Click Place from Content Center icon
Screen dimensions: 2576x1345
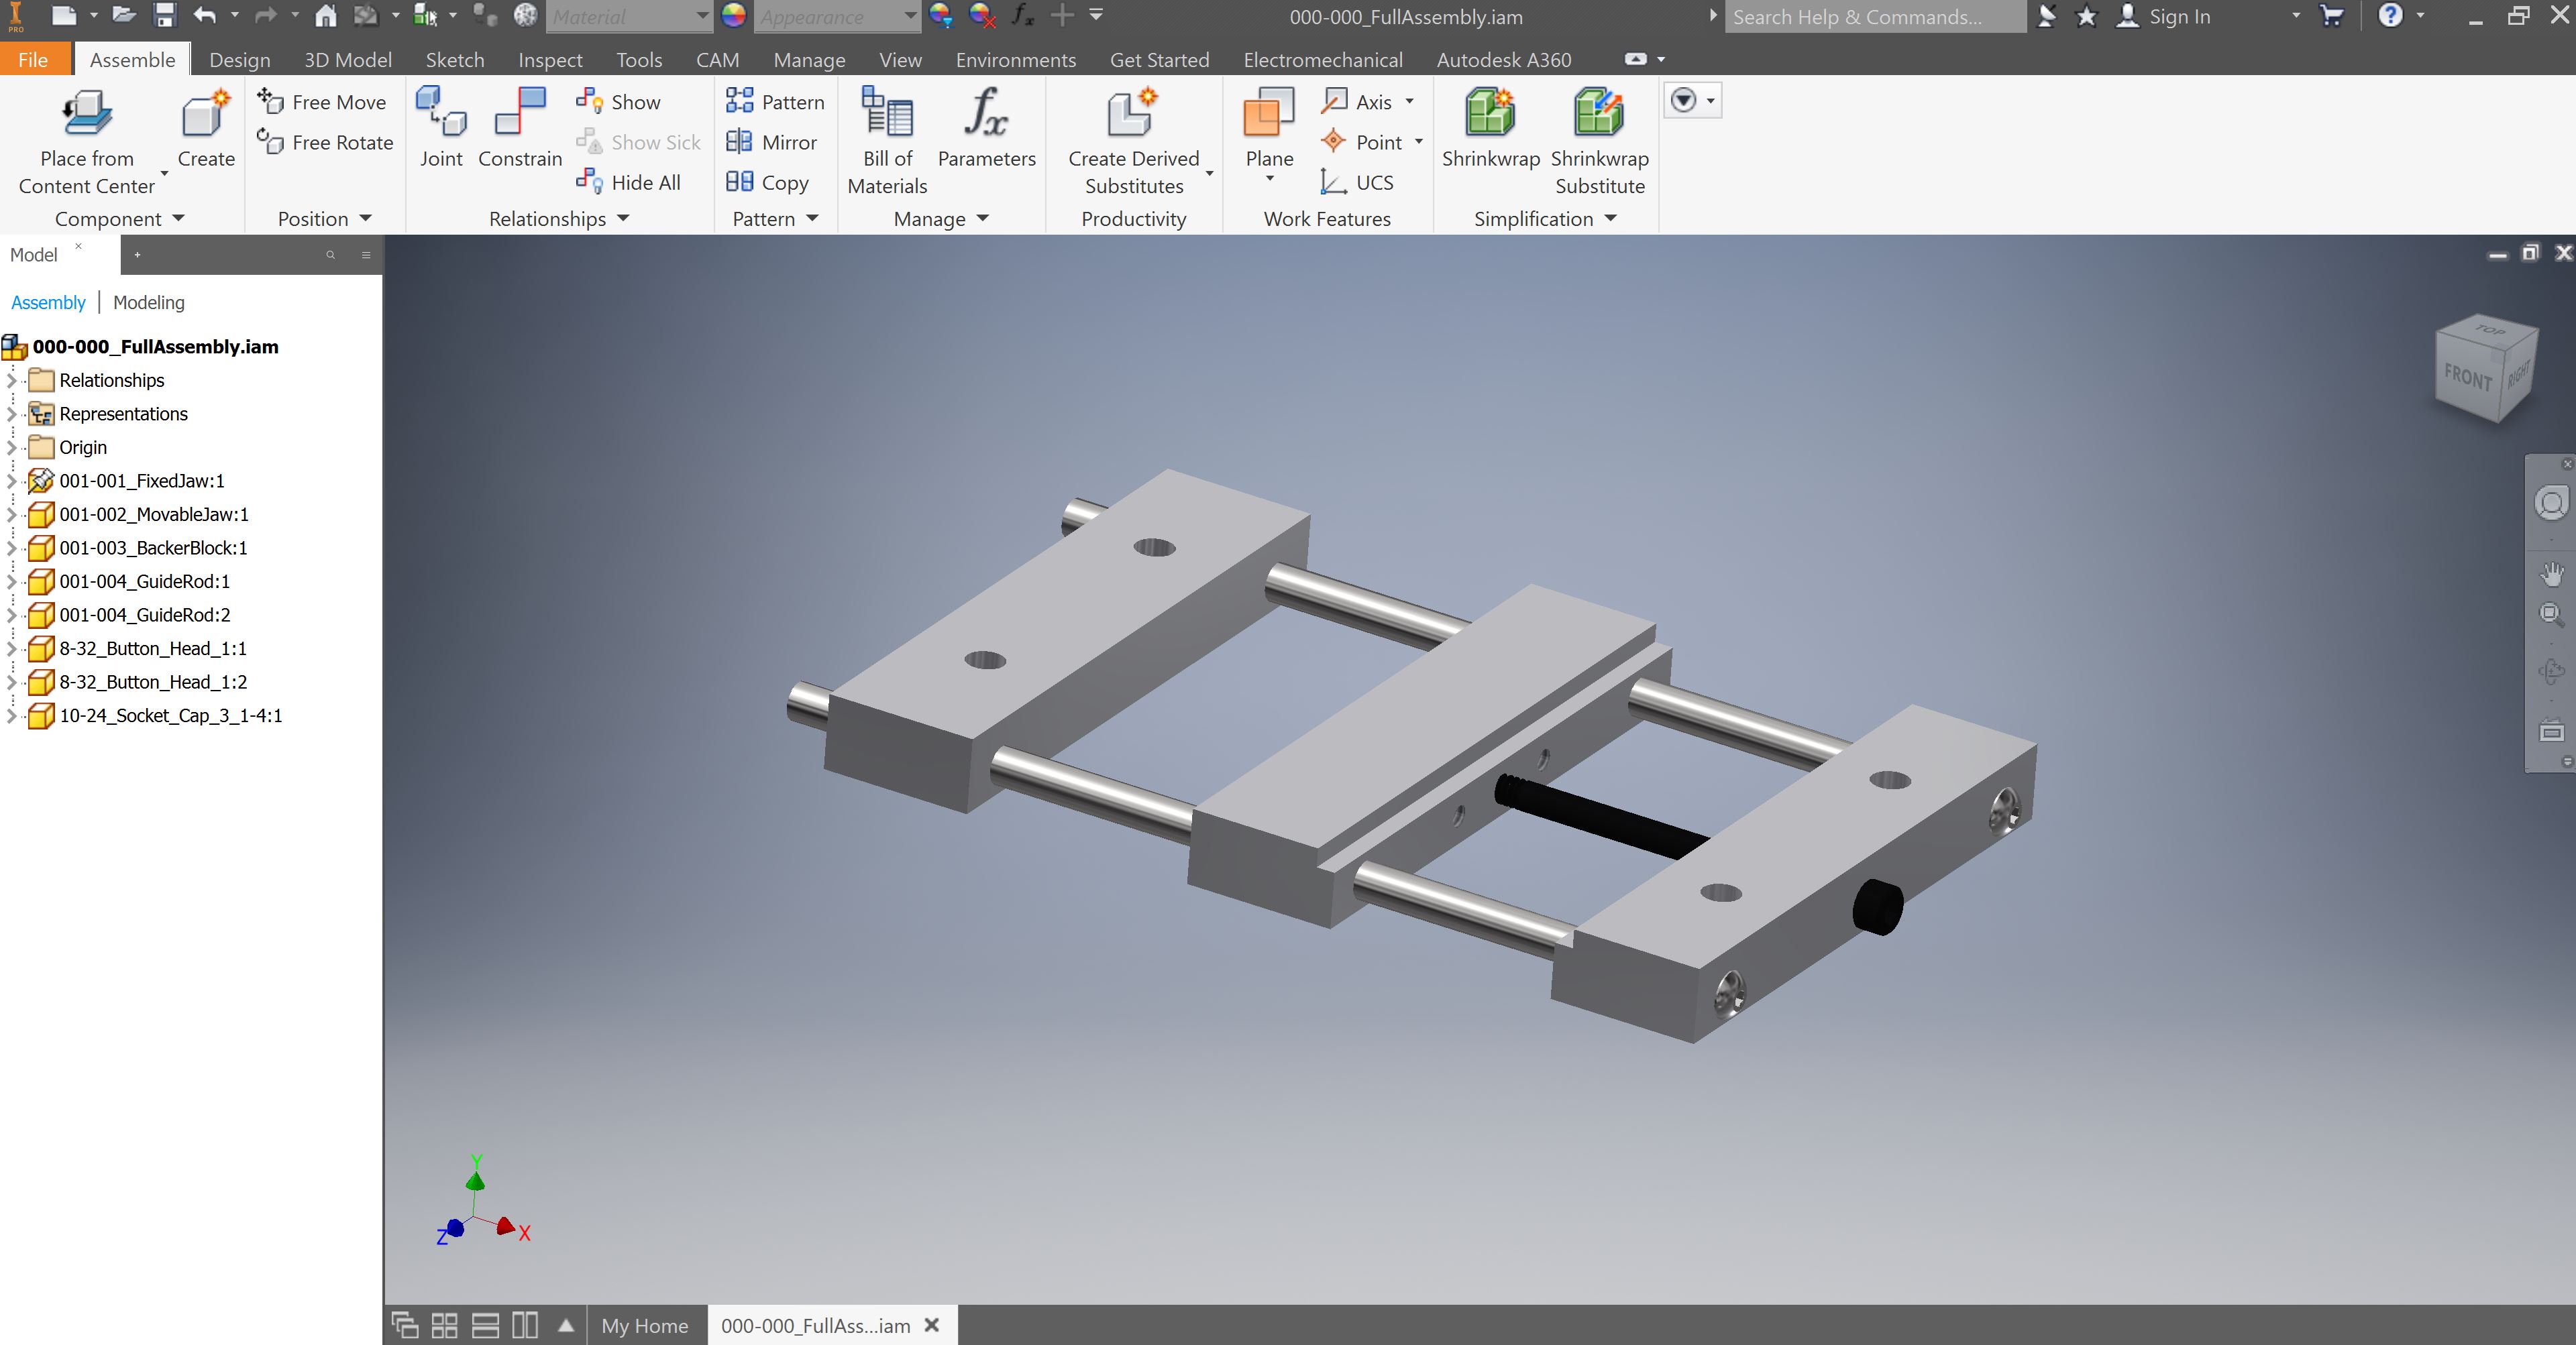(87, 112)
